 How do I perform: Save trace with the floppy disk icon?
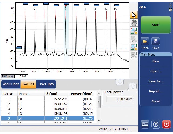pyautogui.click(x=156, y=41)
